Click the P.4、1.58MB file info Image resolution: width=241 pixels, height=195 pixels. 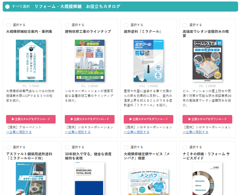click(90, 86)
